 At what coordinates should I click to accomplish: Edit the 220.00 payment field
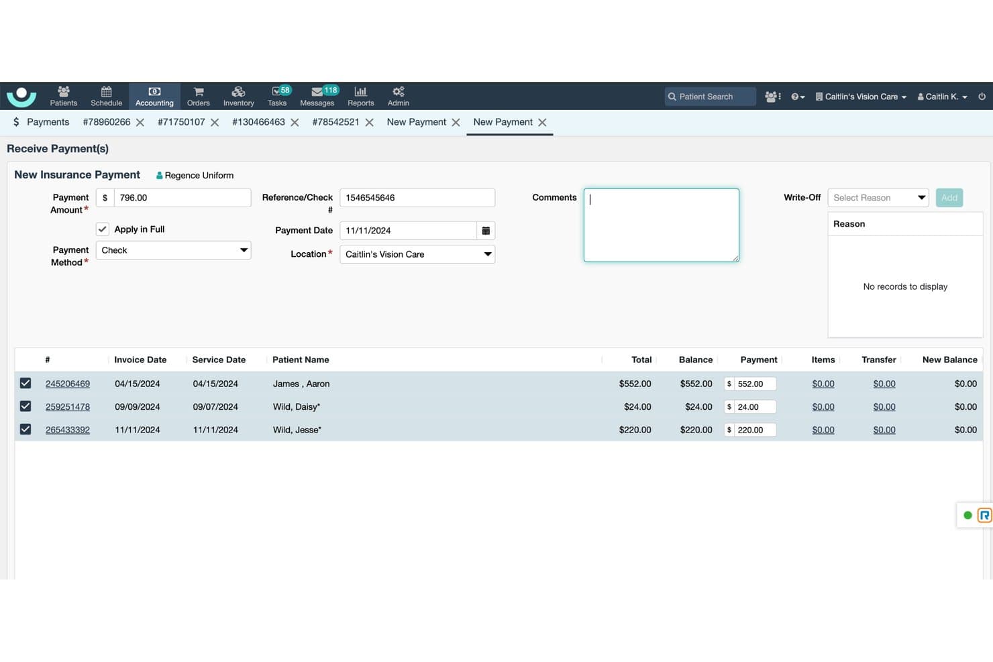(x=755, y=430)
